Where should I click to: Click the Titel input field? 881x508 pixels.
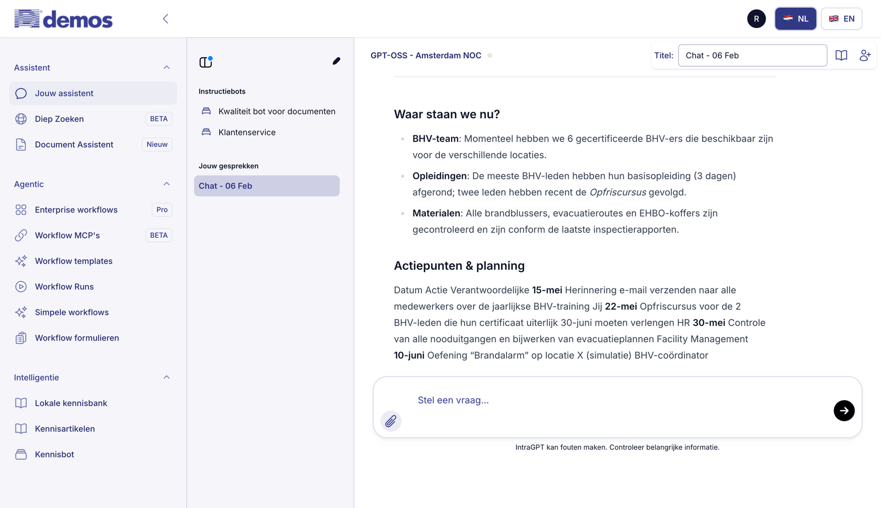pyautogui.click(x=752, y=55)
